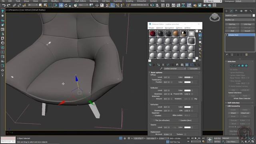Click Assign Material to Selection icon
This screenshot has width=256, height=144.
[158, 65]
